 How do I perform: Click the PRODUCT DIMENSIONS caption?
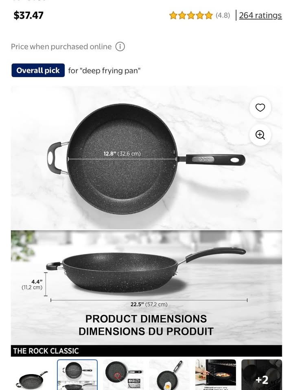pos(146,319)
